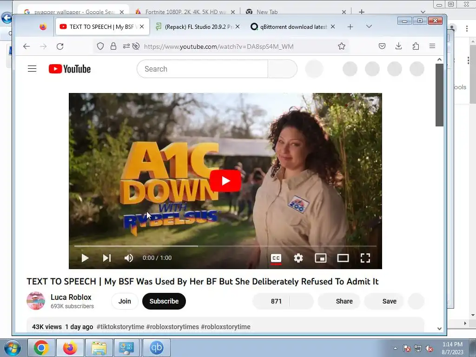Open qBittorrent from taskbar
Image resolution: width=476 pixels, height=357 pixels.
tap(156, 348)
